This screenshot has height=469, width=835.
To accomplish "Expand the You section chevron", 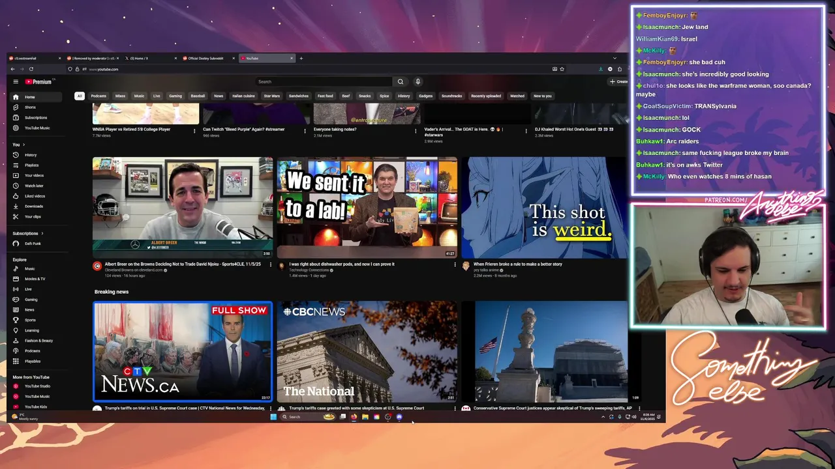I will pos(23,145).
